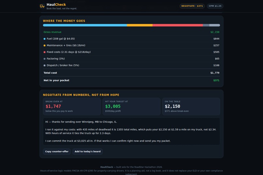
Task: Click the $257 maintenance value
Action: point(216,45)
